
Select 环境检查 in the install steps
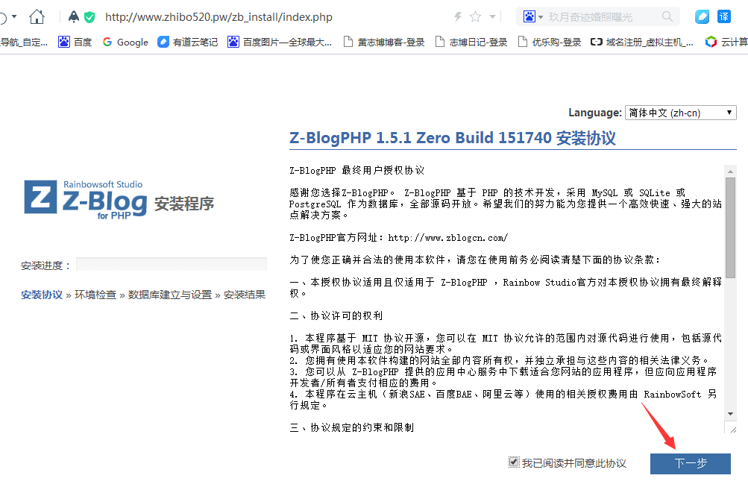pos(95,294)
